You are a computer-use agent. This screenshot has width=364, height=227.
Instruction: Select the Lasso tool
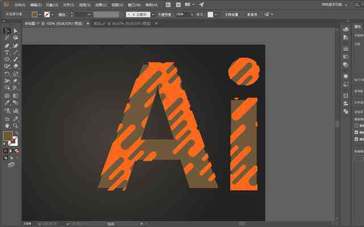pyautogui.click(x=15, y=38)
